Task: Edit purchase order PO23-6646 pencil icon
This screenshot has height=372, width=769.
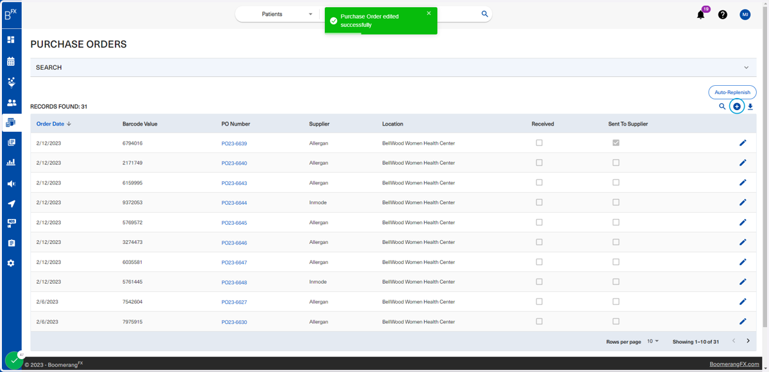Action: pyautogui.click(x=743, y=242)
